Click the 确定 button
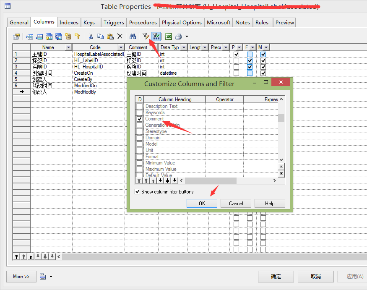 [276, 277]
